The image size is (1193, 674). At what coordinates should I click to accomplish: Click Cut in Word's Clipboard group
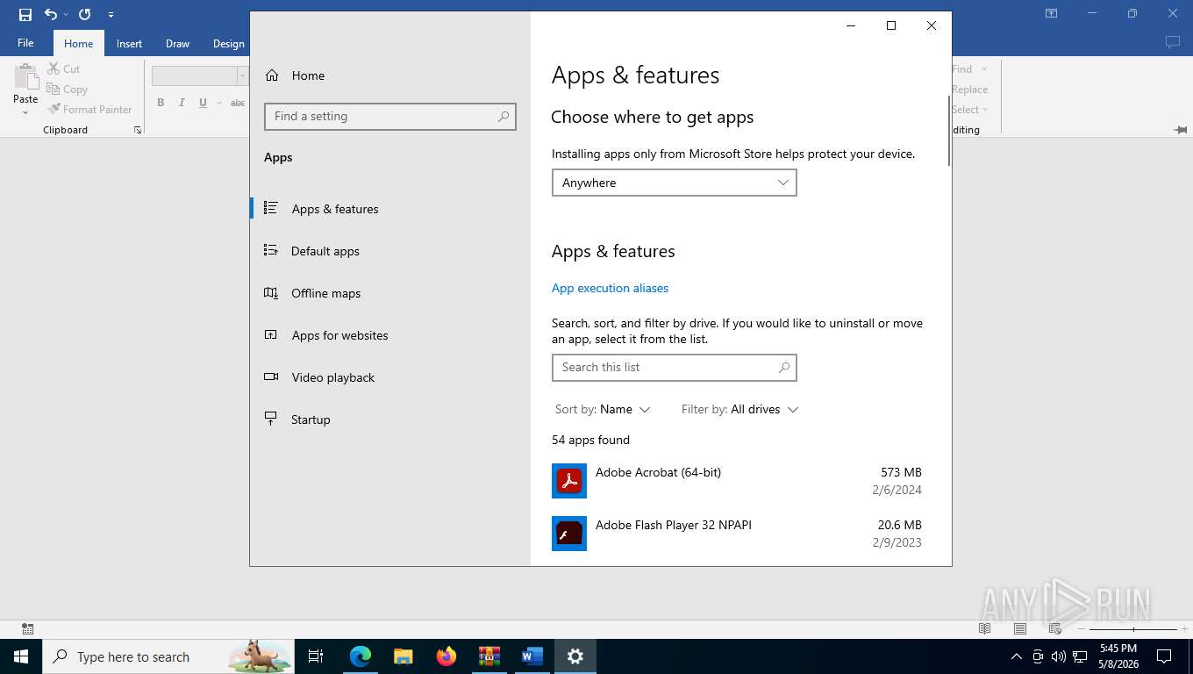pyautogui.click(x=63, y=68)
